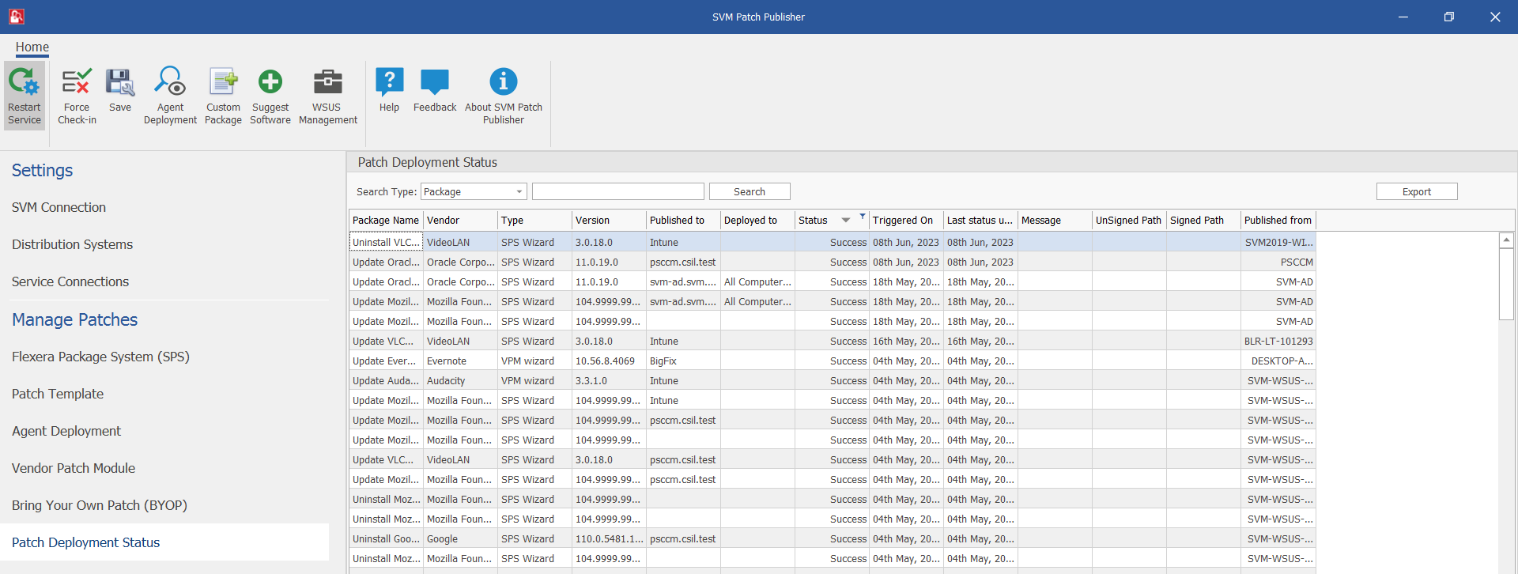Switch to the Home ribbon tab
1518x574 pixels.
coord(32,47)
